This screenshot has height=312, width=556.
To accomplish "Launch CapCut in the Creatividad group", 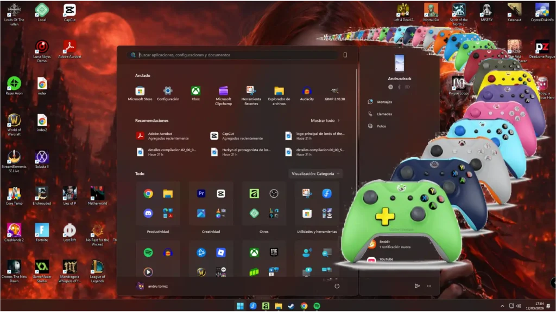I will [x=220, y=193].
